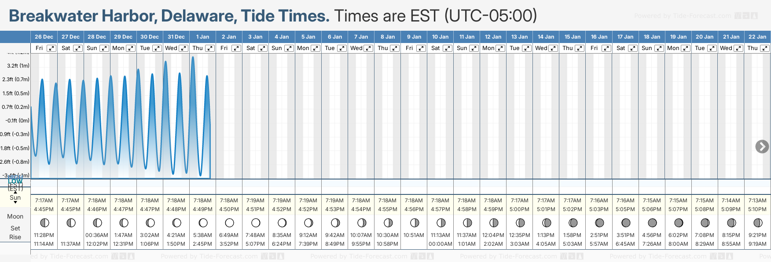Open expand icon beside Sun 4 Jan

289,48
